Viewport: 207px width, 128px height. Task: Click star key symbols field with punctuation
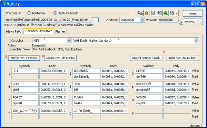click(x=25, y=111)
